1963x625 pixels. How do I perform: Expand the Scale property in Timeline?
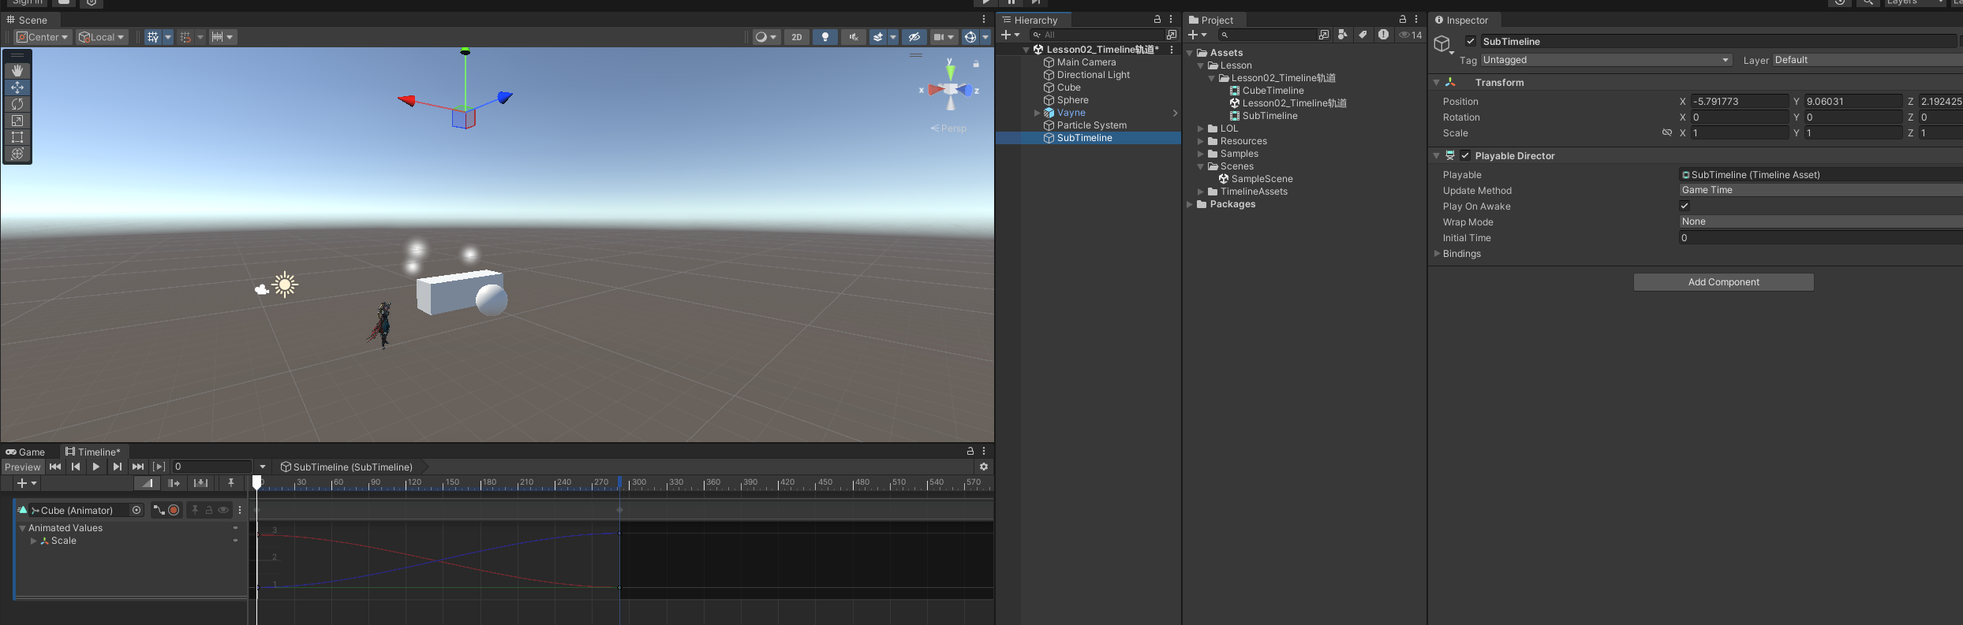pos(33,541)
